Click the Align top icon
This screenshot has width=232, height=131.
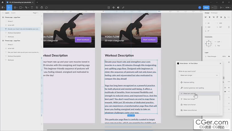click(217, 17)
